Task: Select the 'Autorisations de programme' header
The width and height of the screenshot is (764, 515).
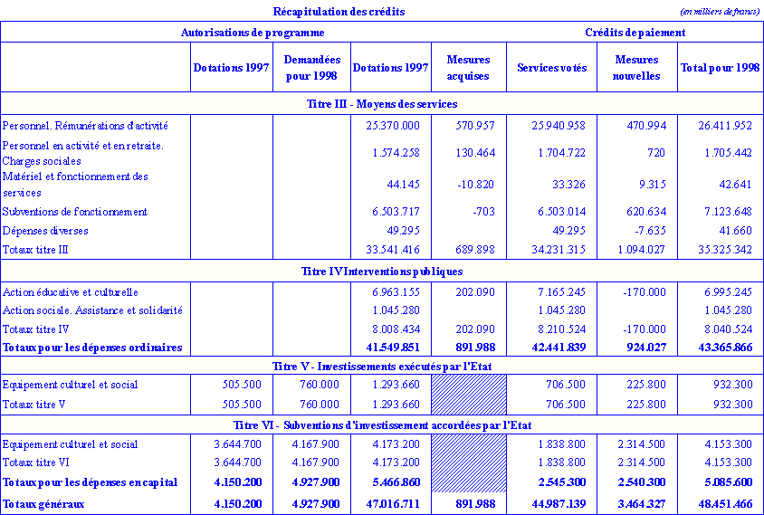Action: (253, 33)
